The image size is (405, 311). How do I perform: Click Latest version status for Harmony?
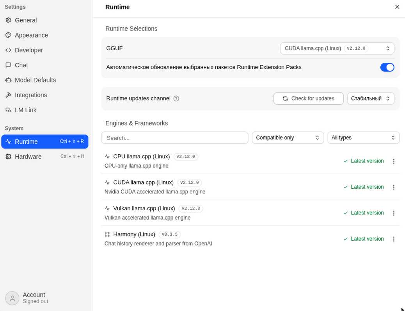point(364,239)
